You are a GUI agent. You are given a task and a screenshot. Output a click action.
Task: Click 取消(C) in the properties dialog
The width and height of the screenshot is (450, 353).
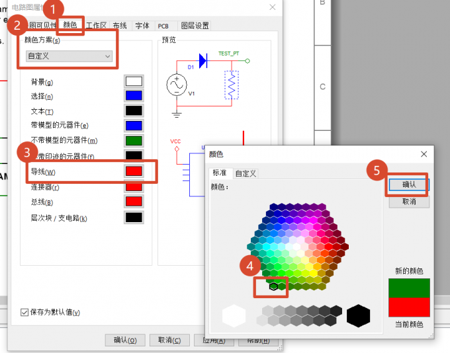[x=169, y=340]
